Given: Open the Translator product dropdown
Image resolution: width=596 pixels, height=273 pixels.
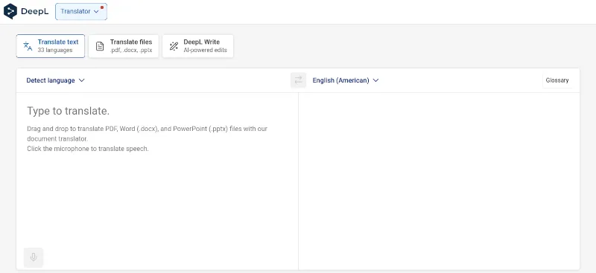Looking at the screenshot, I should [81, 11].
